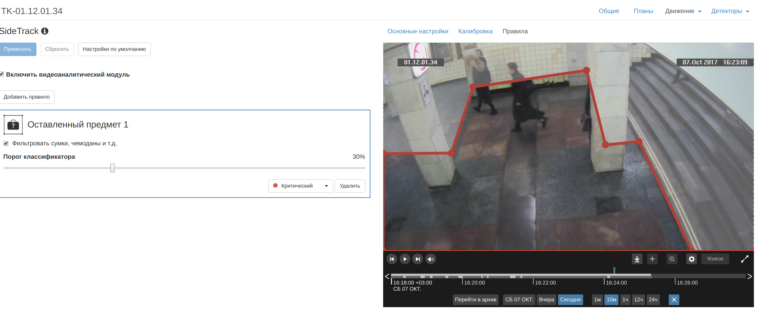Click the plus icon in player
Screen dimensions: 757x313
pos(652,259)
